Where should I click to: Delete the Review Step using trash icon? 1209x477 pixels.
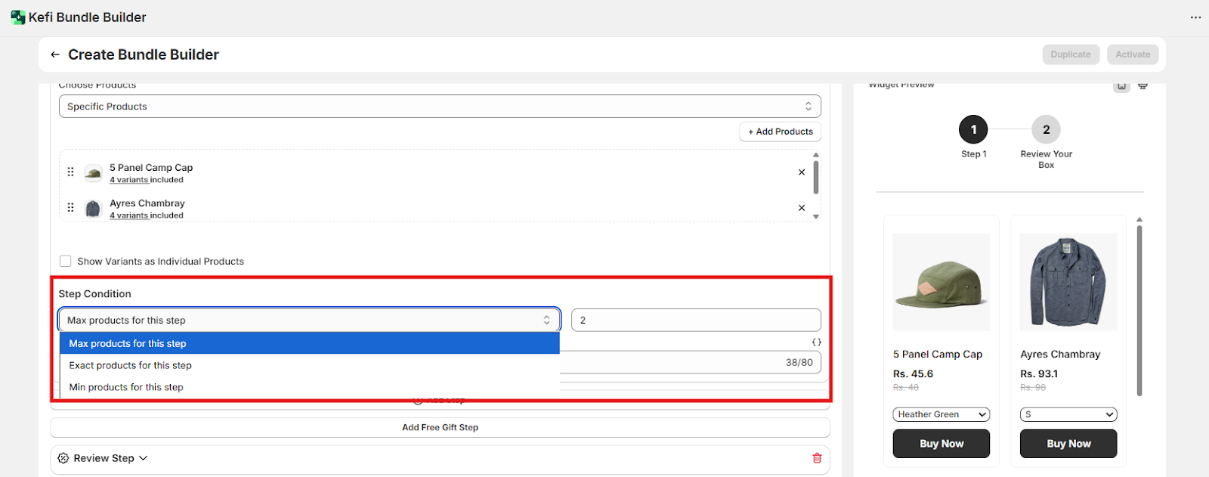(817, 458)
